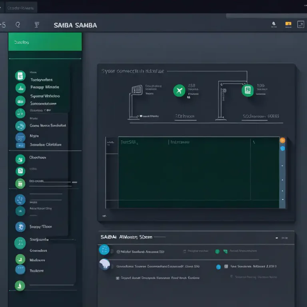
Task: Select the Coodo ltmers tab at top left
Action: [21, 8]
